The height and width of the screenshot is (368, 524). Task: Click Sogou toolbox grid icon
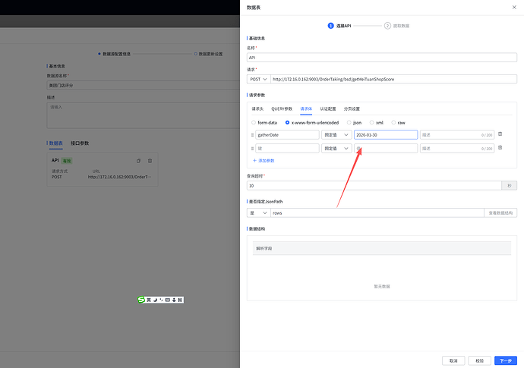(181, 300)
